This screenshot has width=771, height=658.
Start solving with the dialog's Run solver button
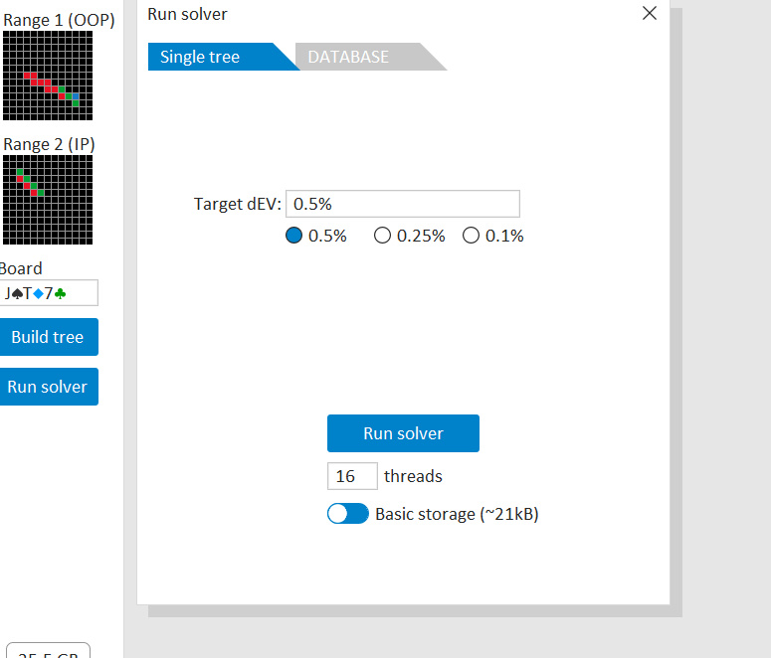click(403, 433)
